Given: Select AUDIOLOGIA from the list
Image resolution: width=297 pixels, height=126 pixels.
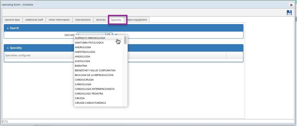Looking at the screenshot, I should click(98, 61).
